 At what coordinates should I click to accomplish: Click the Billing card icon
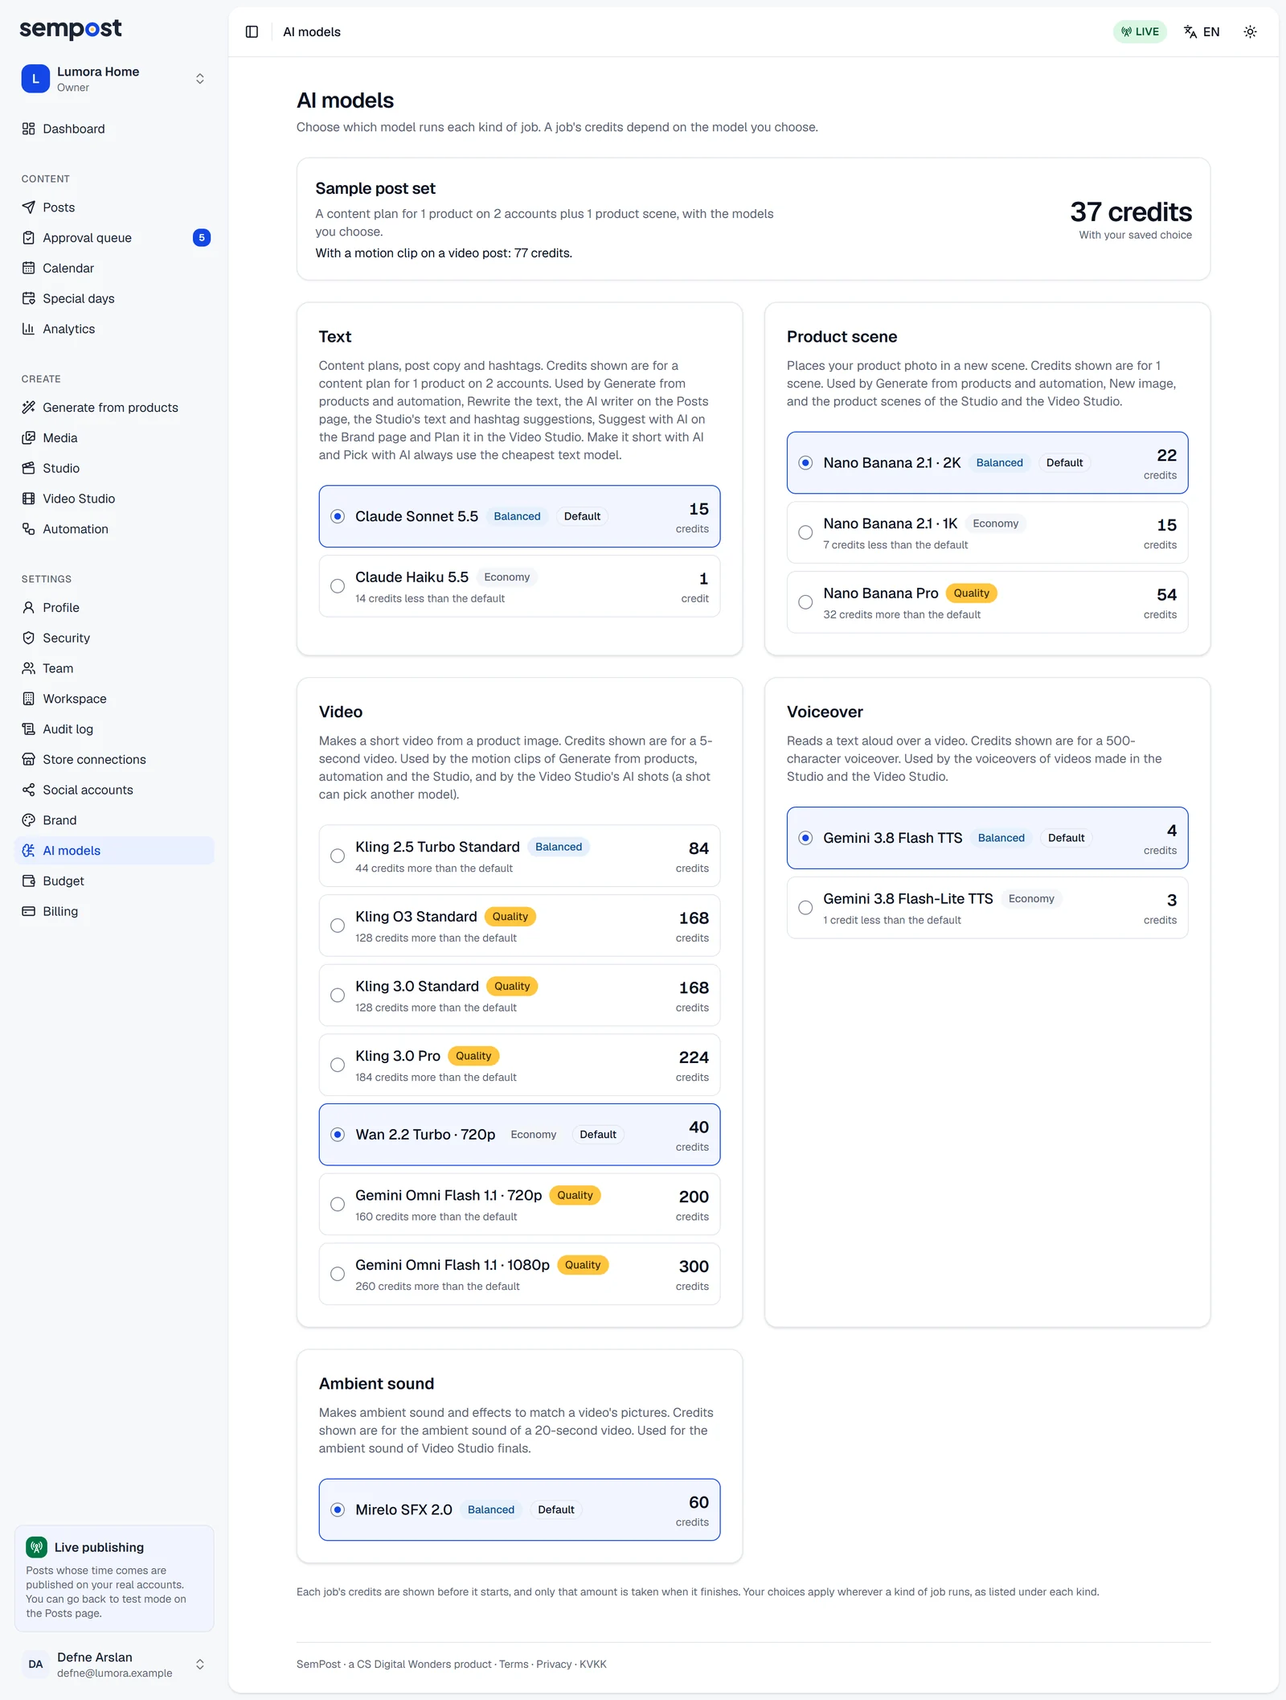click(29, 911)
